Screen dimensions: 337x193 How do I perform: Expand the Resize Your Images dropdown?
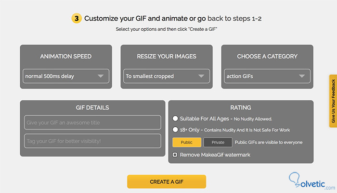(165, 76)
